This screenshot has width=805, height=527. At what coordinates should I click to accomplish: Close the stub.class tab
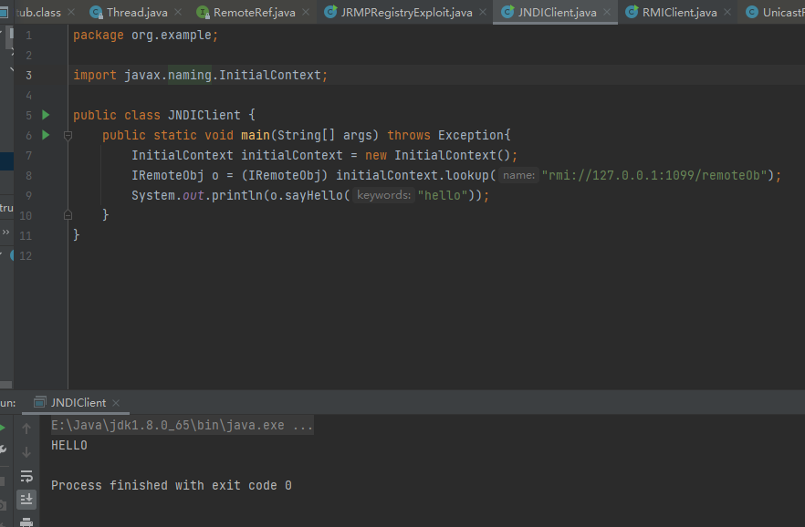[x=71, y=12]
